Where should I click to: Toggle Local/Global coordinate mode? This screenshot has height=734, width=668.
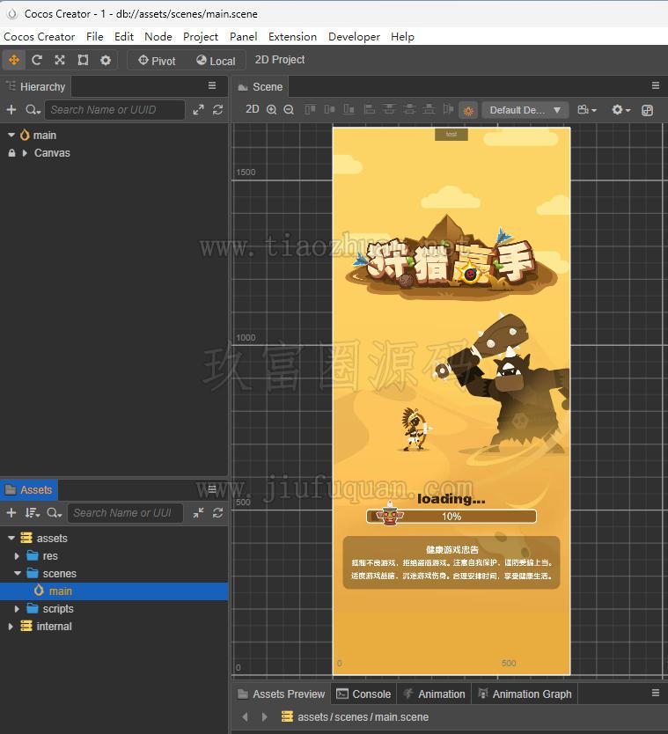pyautogui.click(x=216, y=61)
